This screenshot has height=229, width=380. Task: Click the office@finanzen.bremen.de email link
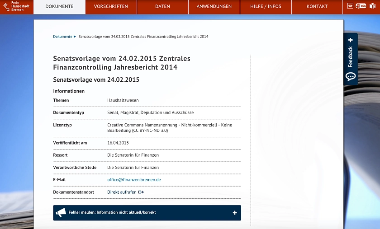[x=134, y=180]
